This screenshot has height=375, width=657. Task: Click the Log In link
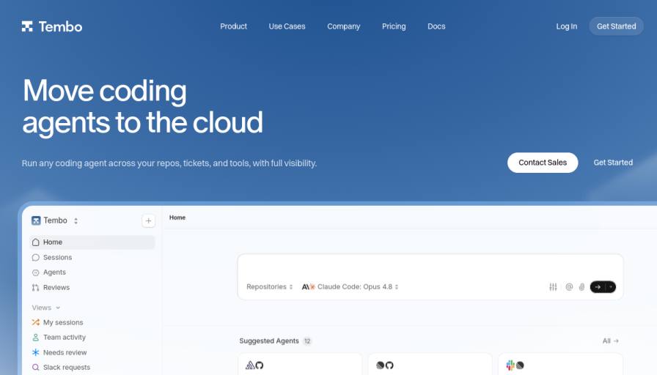567,26
